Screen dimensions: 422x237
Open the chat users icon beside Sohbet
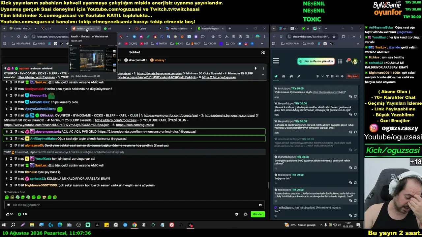pyautogui.click(x=263, y=52)
